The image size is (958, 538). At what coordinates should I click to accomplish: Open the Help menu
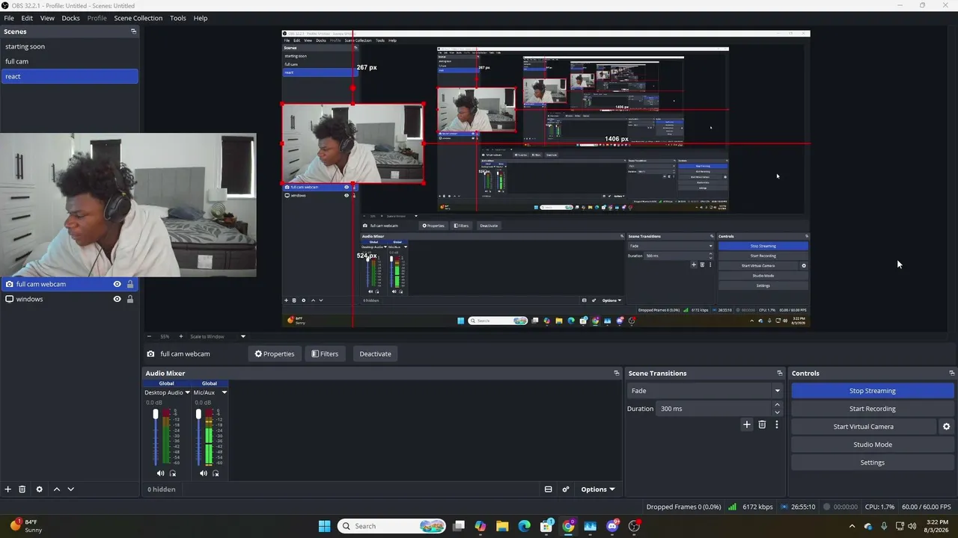coord(201,18)
